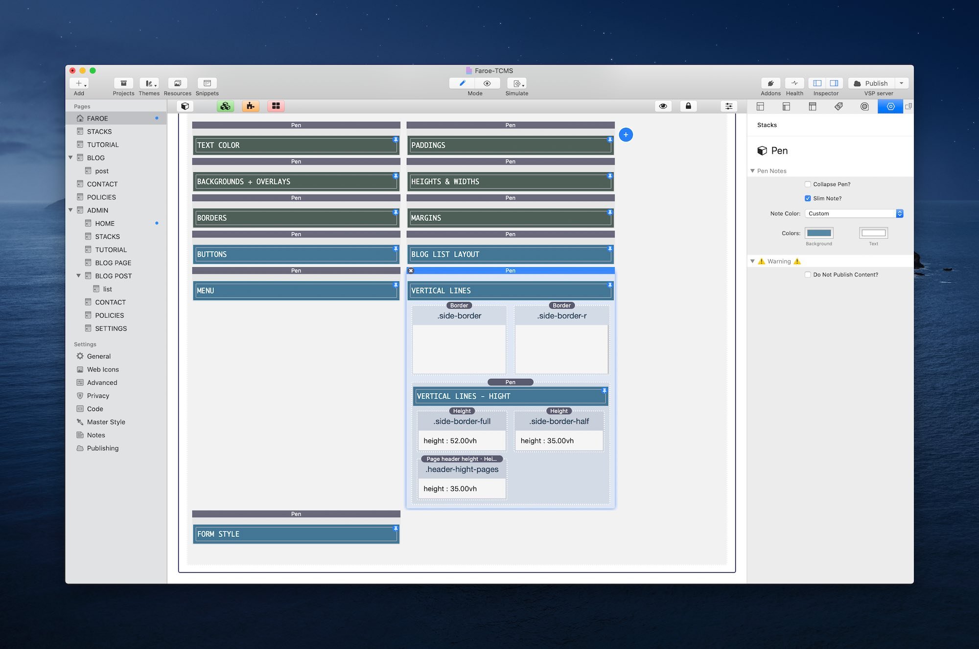Collapse the Warning section triangle
Screen dimensions: 979x649
(x=752, y=261)
